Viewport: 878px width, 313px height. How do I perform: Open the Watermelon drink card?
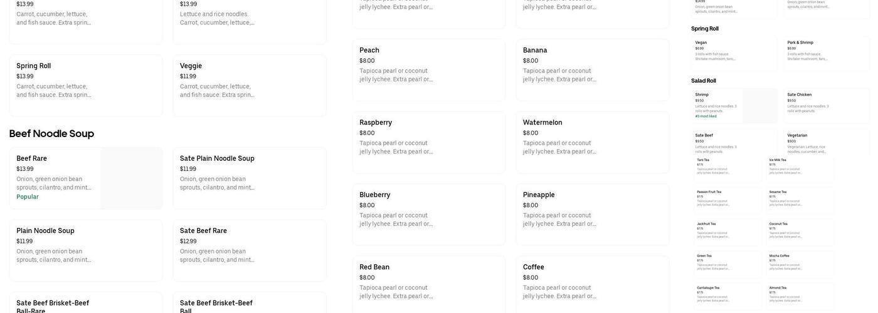coord(592,142)
